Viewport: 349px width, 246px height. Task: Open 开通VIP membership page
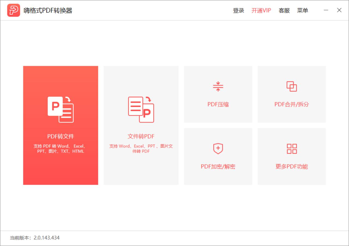tap(260, 10)
